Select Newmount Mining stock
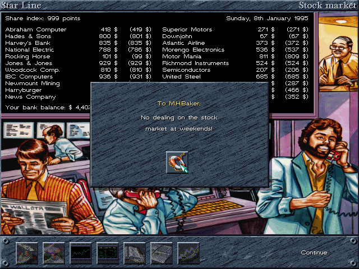 point(33,84)
